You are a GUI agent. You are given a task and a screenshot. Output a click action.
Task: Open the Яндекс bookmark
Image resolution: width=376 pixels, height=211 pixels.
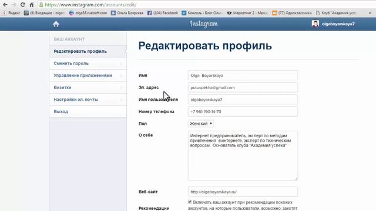(x=11, y=13)
